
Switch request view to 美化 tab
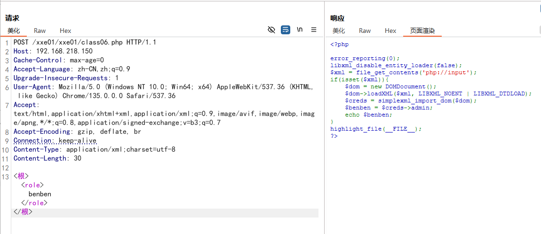[14, 31]
